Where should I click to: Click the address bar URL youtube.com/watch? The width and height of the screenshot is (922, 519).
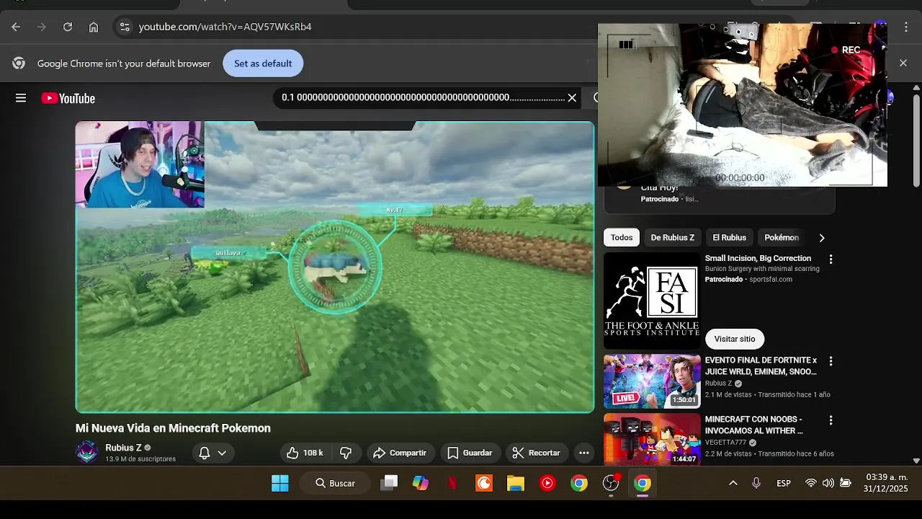point(225,27)
